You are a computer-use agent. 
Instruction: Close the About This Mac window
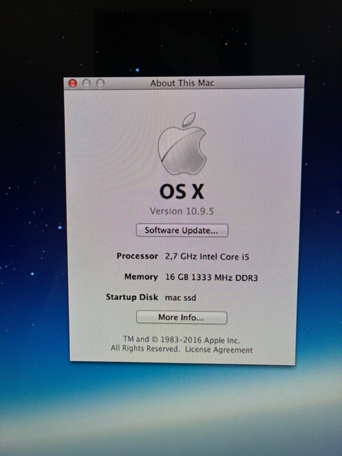[x=73, y=83]
